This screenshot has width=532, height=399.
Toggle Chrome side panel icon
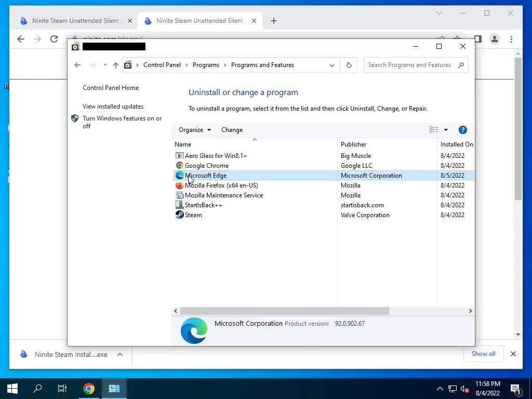click(478, 39)
